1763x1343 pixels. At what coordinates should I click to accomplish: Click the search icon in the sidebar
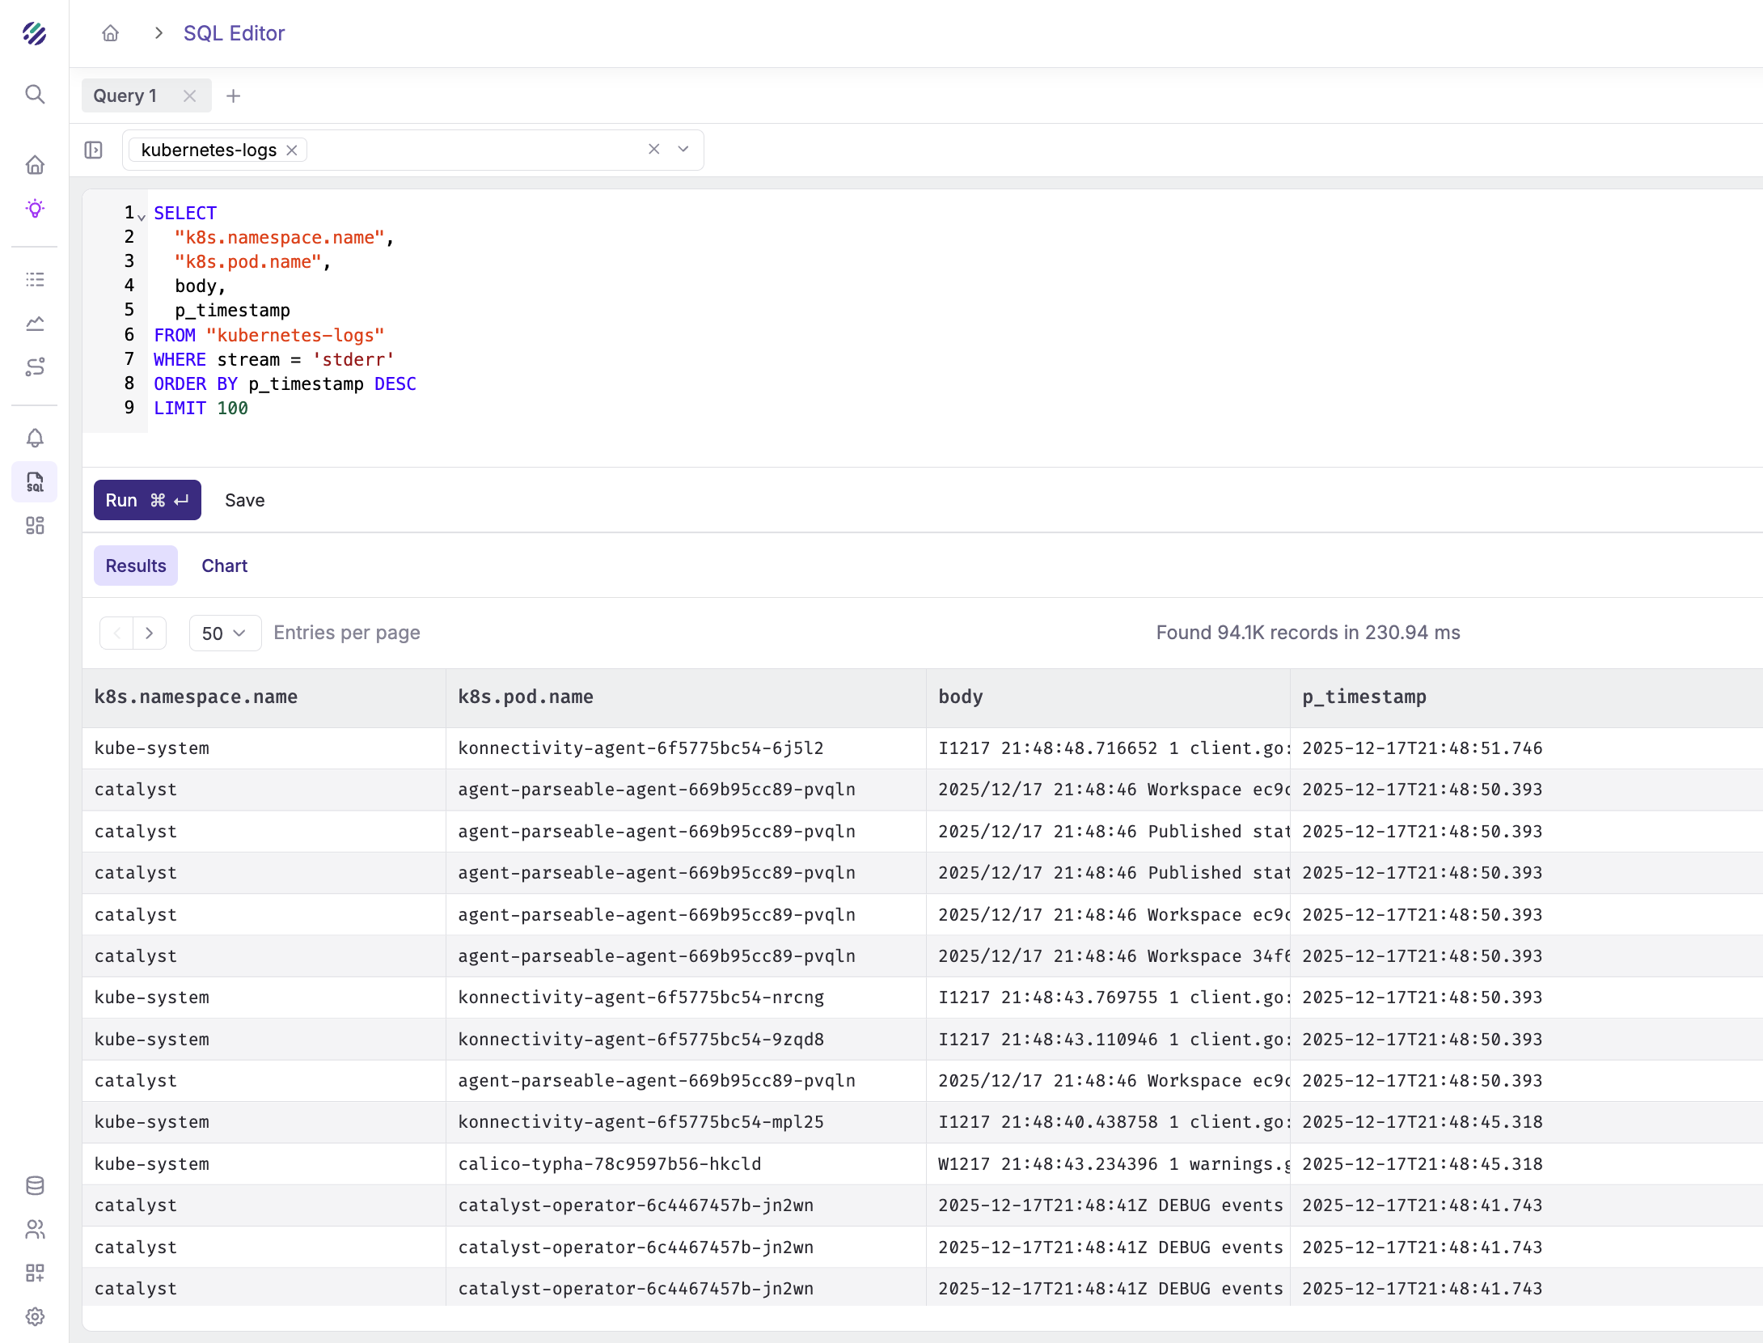pos(35,94)
